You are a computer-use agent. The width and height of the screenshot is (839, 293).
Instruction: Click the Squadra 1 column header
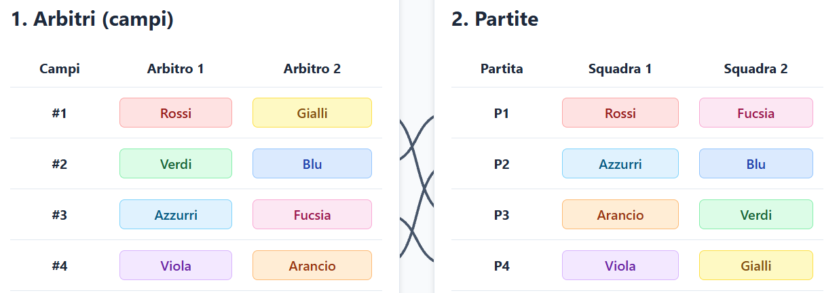click(x=620, y=69)
